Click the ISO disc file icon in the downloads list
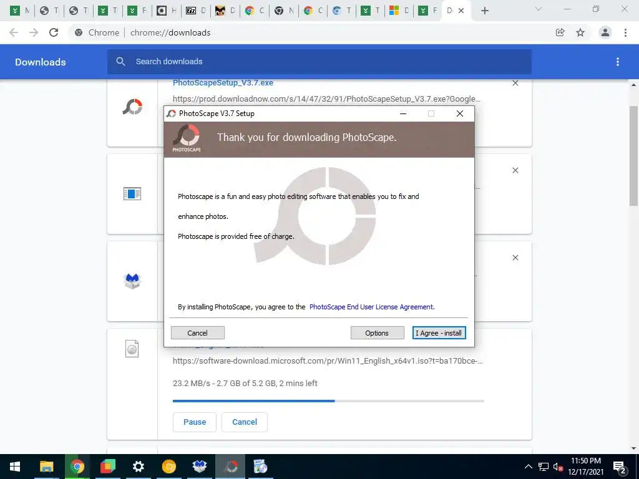The width and height of the screenshot is (639, 479). click(132, 349)
